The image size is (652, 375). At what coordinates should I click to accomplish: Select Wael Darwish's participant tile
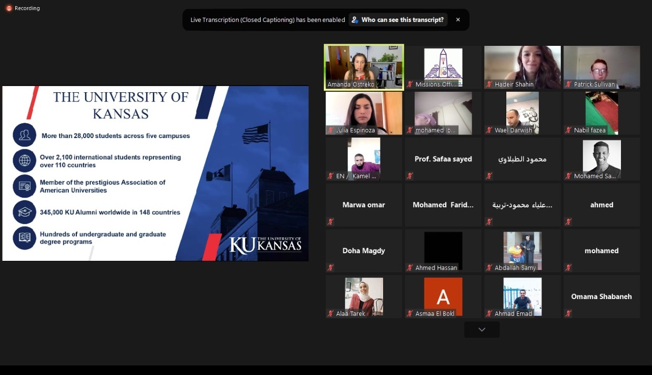coord(522,112)
